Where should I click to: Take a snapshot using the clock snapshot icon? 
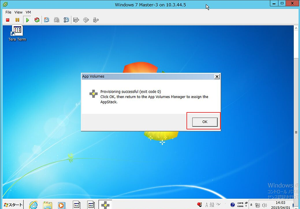pos(47,20)
